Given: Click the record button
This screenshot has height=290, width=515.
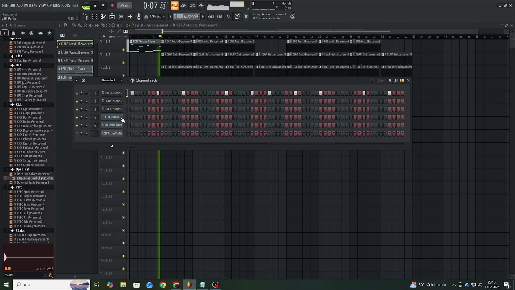Looking at the screenshot, I should pos(112,6).
